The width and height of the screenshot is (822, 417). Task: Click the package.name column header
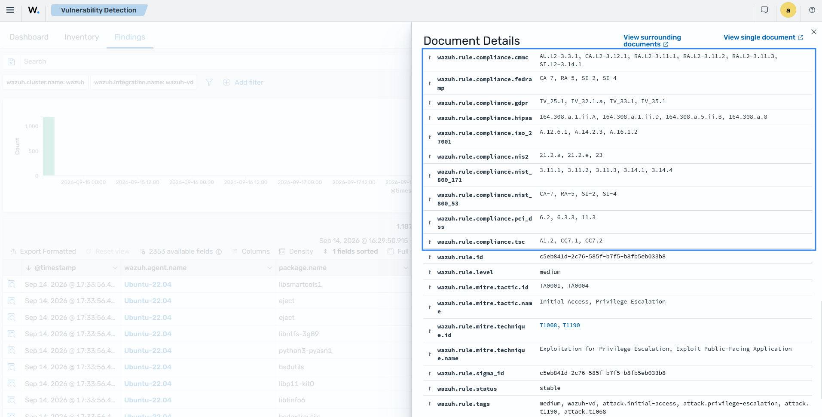tap(303, 268)
